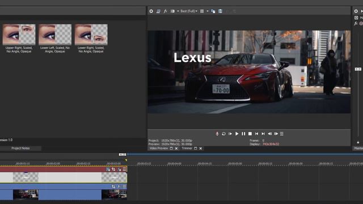Open Best (Full) preview quality dropdown

[x=189, y=11]
